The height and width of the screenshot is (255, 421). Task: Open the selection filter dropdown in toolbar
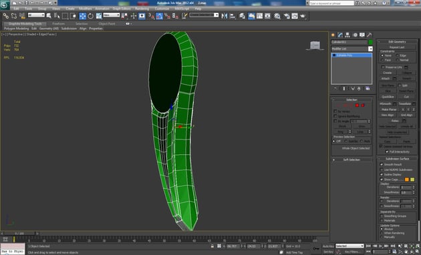(36, 15)
